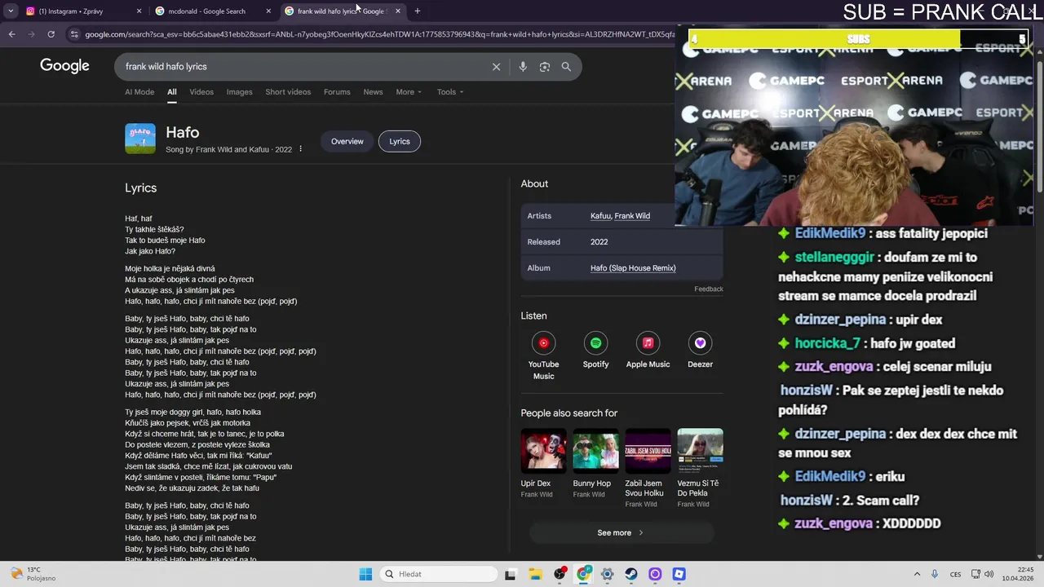Open Settings gear app on taskbar

607,574
